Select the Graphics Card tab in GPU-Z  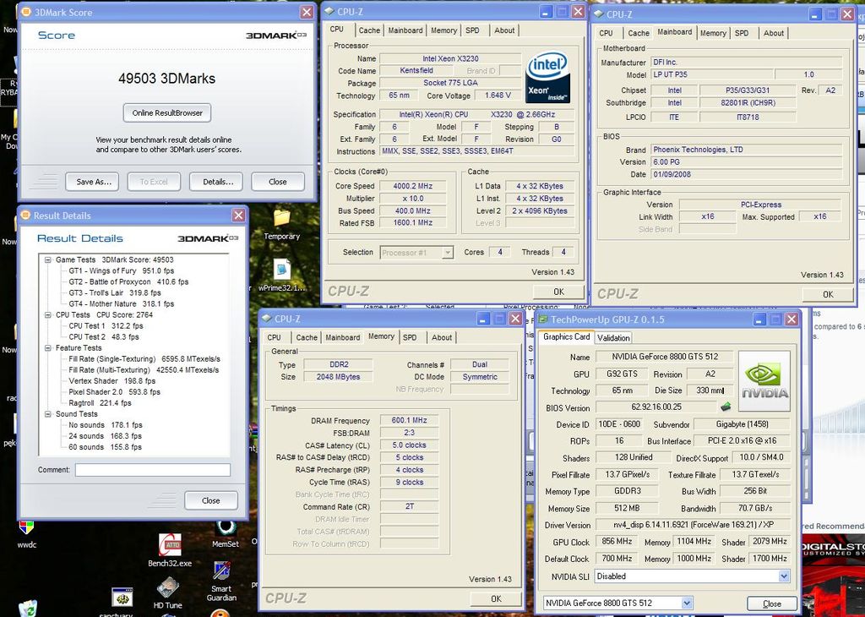coord(566,336)
